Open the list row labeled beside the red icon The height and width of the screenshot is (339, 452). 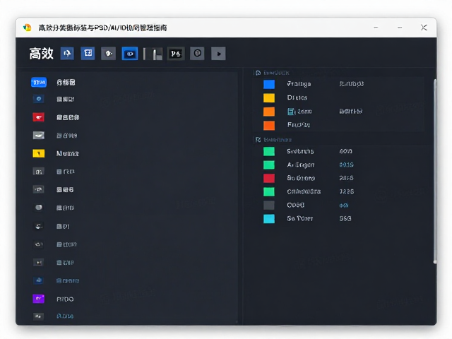68,117
